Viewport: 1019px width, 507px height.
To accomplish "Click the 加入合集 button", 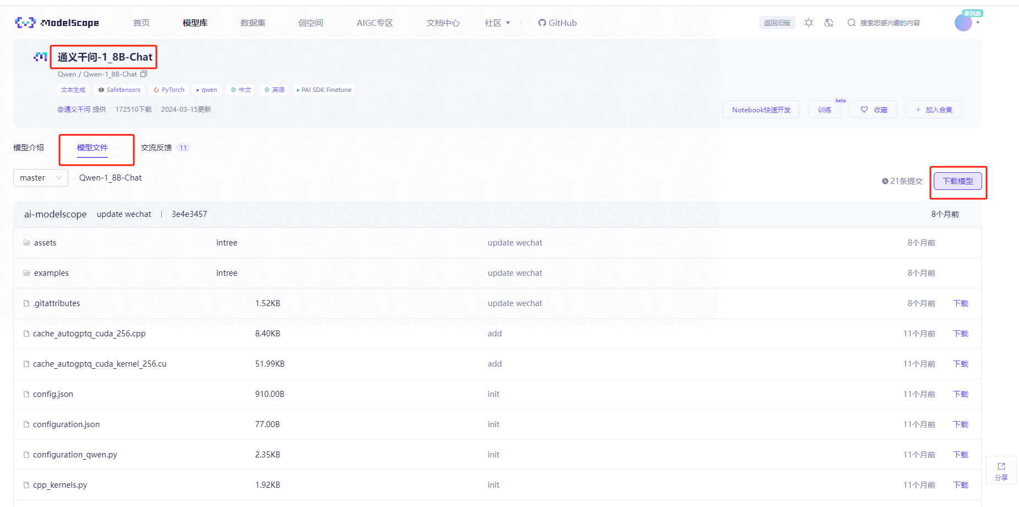I will tap(934, 110).
